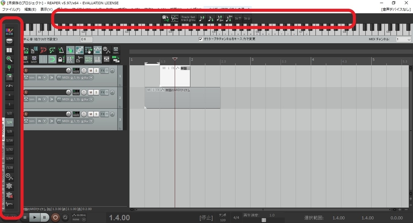Image resolution: width=413 pixels, height=223 pixels.
Task: Toggle grid lines icon
Action: coord(43,59)
